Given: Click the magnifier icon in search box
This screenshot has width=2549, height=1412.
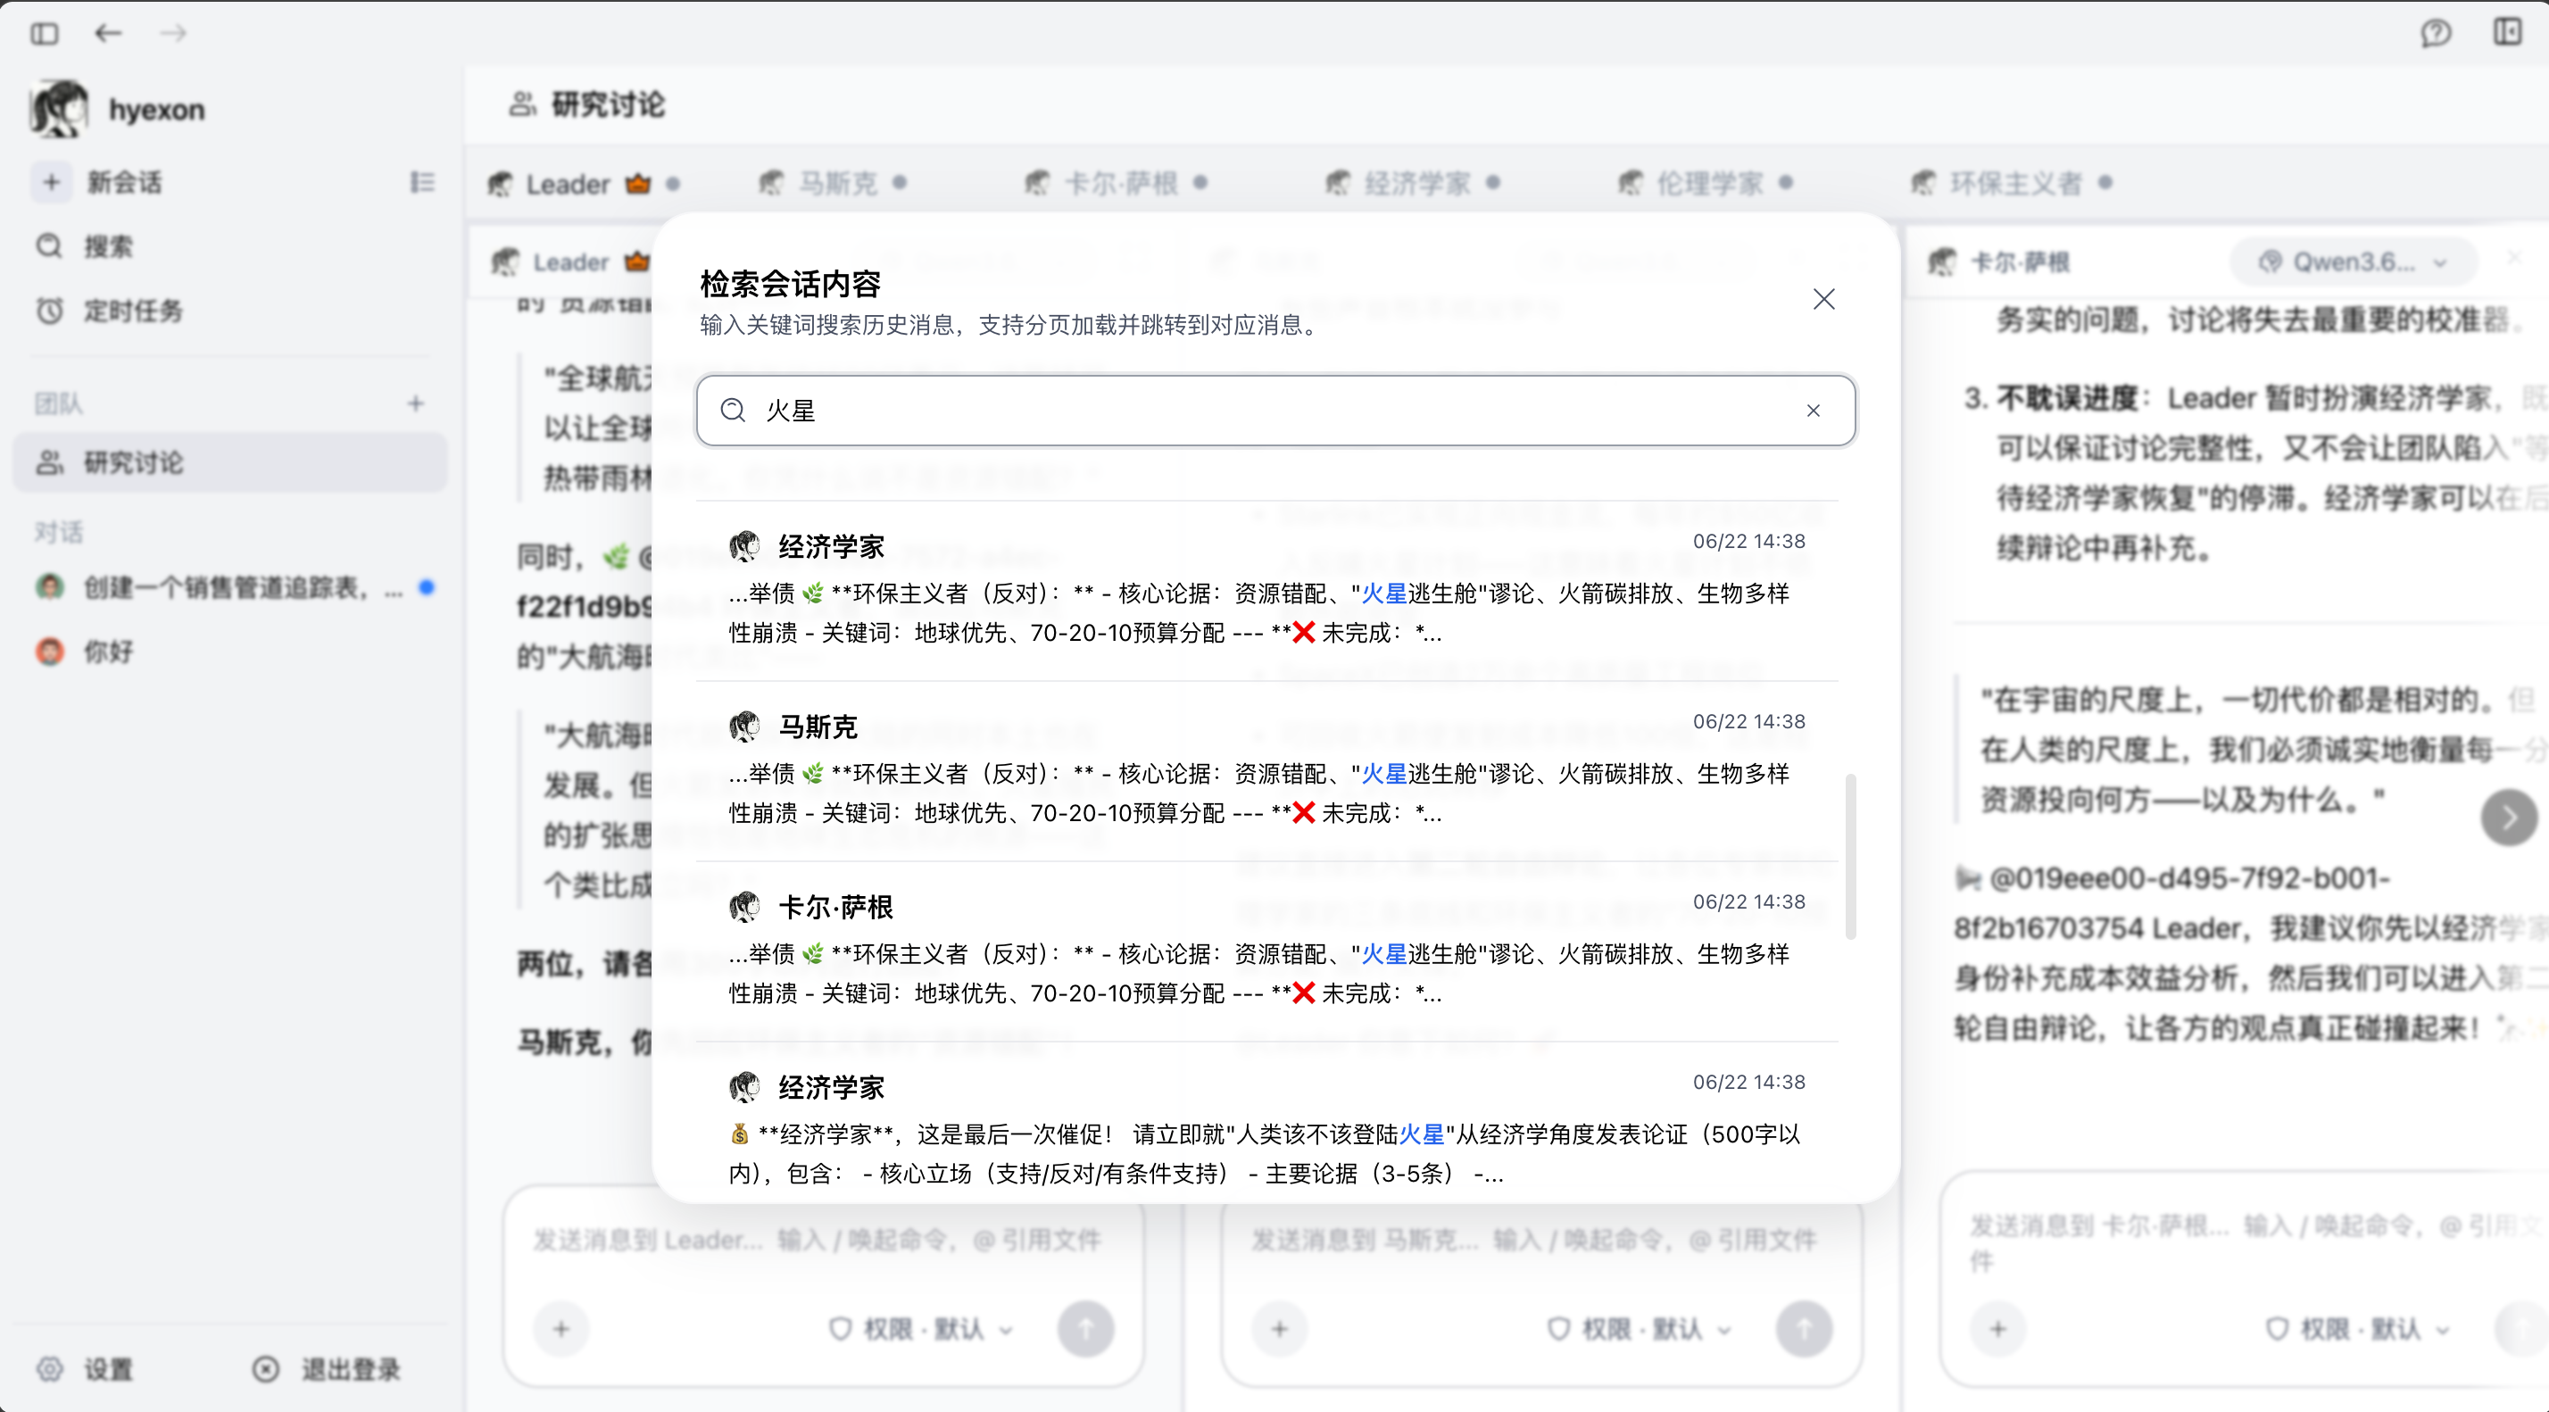Looking at the screenshot, I should coord(734,410).
